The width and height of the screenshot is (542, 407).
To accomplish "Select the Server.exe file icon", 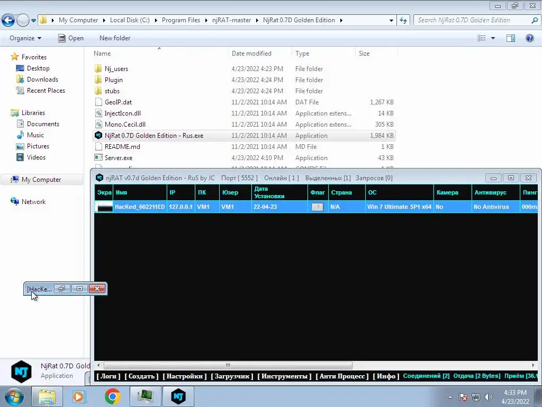I will (98, 157).
